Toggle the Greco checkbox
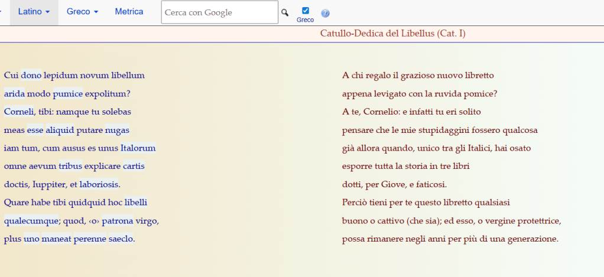This screenshot has height=277, width=604. (305, 10)
